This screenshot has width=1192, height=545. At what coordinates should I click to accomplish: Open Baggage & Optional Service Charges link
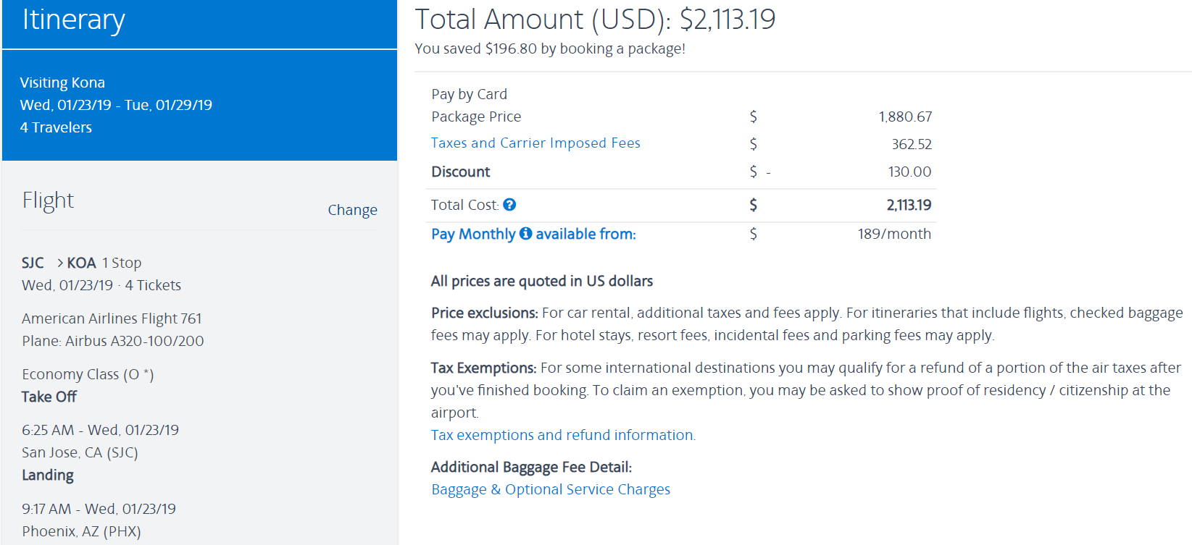(551, 490)
